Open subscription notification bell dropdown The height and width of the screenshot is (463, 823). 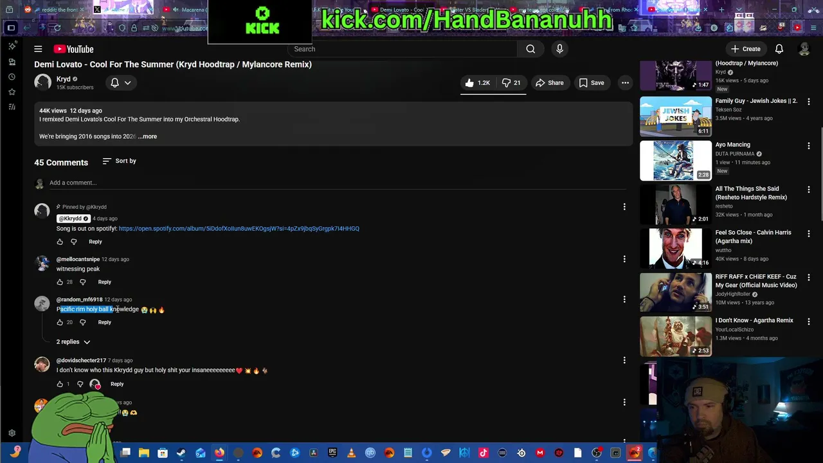[x=120, y=83]
